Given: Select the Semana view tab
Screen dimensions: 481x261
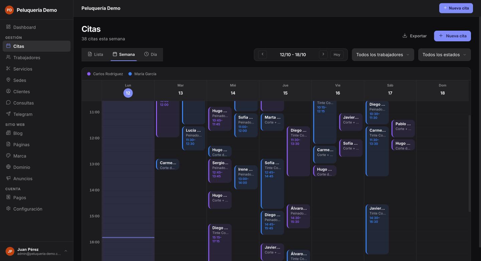Looking at the screenshot, I should (124, 54).
